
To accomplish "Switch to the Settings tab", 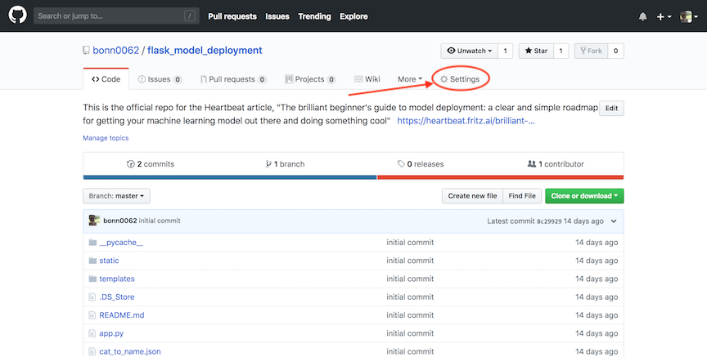I will 460,79.
